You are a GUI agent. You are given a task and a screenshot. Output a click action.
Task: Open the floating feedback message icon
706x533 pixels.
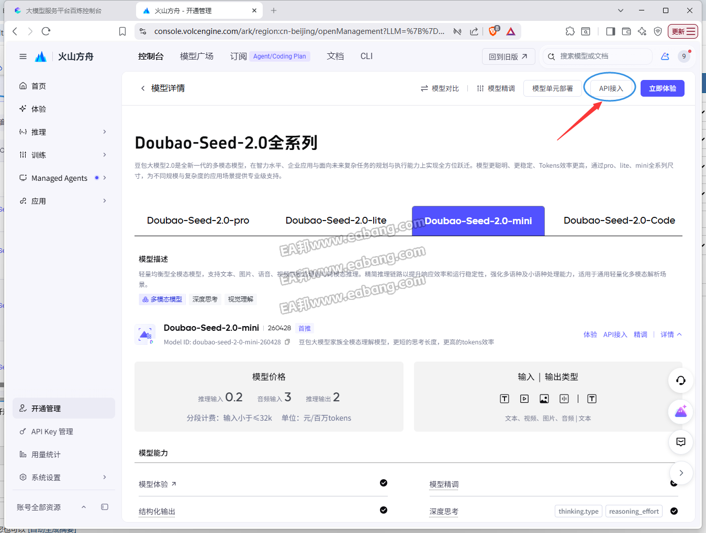[681, 442]
